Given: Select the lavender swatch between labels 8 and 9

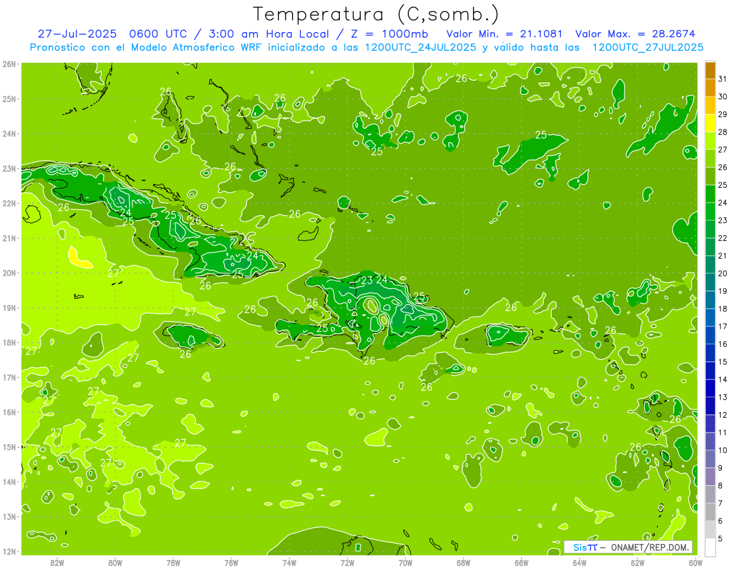Looking at the screenshot, I should (710, 476).
